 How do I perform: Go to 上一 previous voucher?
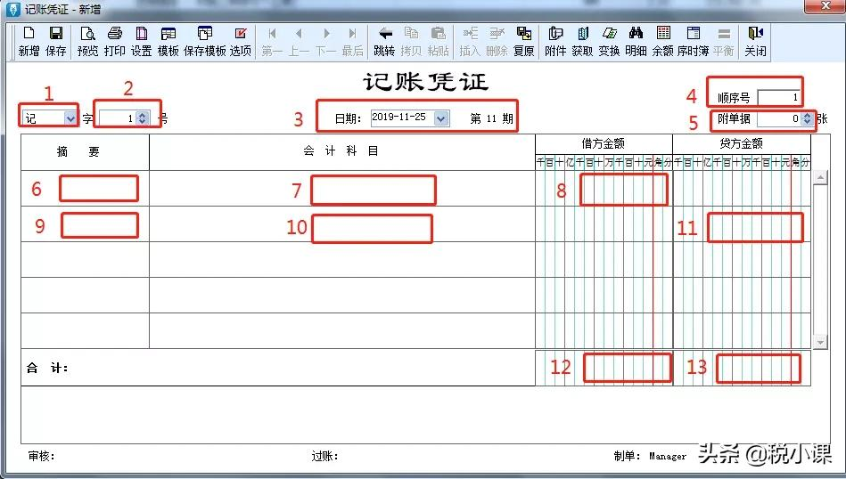click(299, 42)
